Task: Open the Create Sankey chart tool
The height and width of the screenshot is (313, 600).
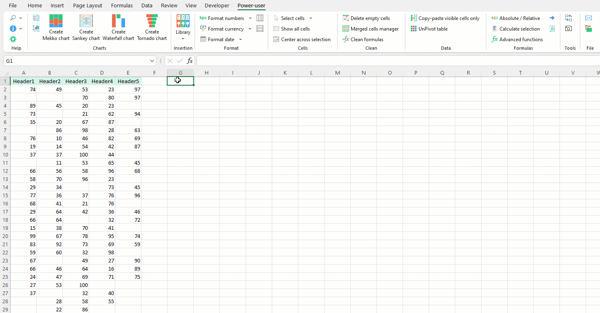Action: click(86, 27)
